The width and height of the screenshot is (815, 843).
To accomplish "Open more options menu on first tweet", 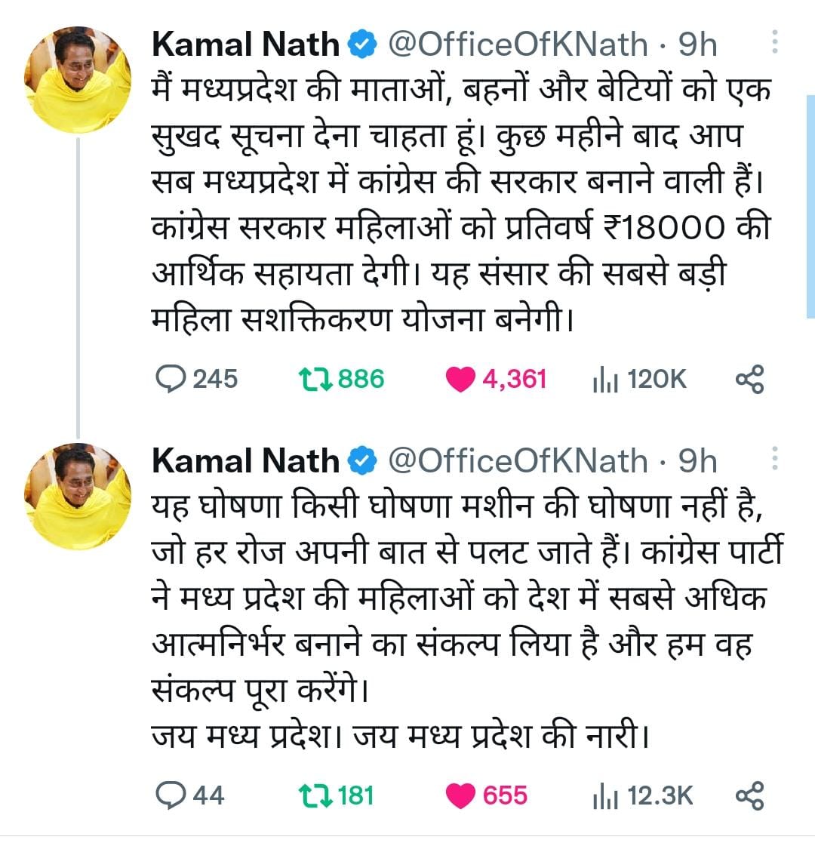I will [774, 44].
